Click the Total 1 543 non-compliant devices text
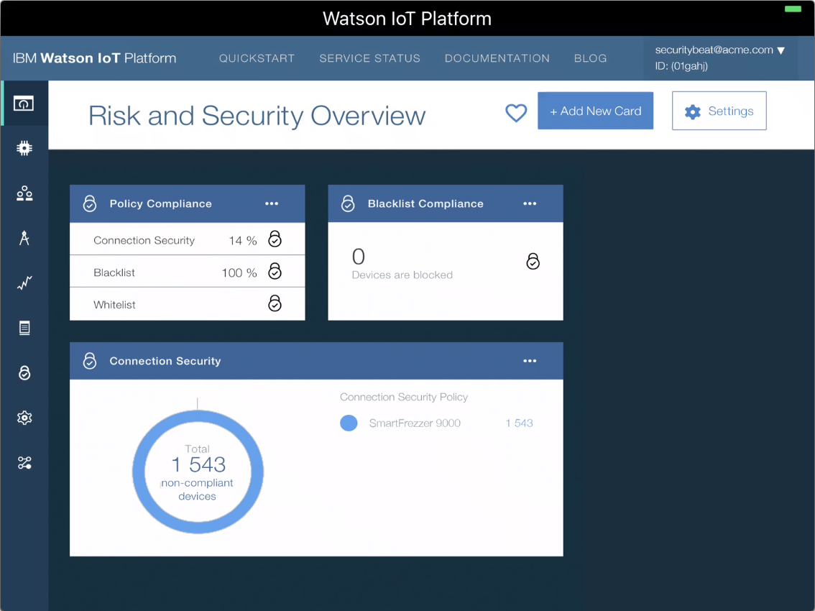The height and width of the screenshot is (611, 815). (x=198, y=472)
